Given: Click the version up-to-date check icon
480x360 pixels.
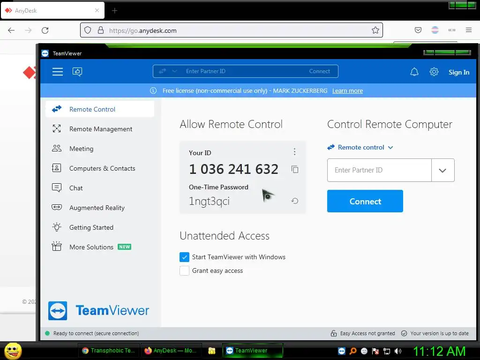Looking at the screenshot, I should click(x=404, y=333).
